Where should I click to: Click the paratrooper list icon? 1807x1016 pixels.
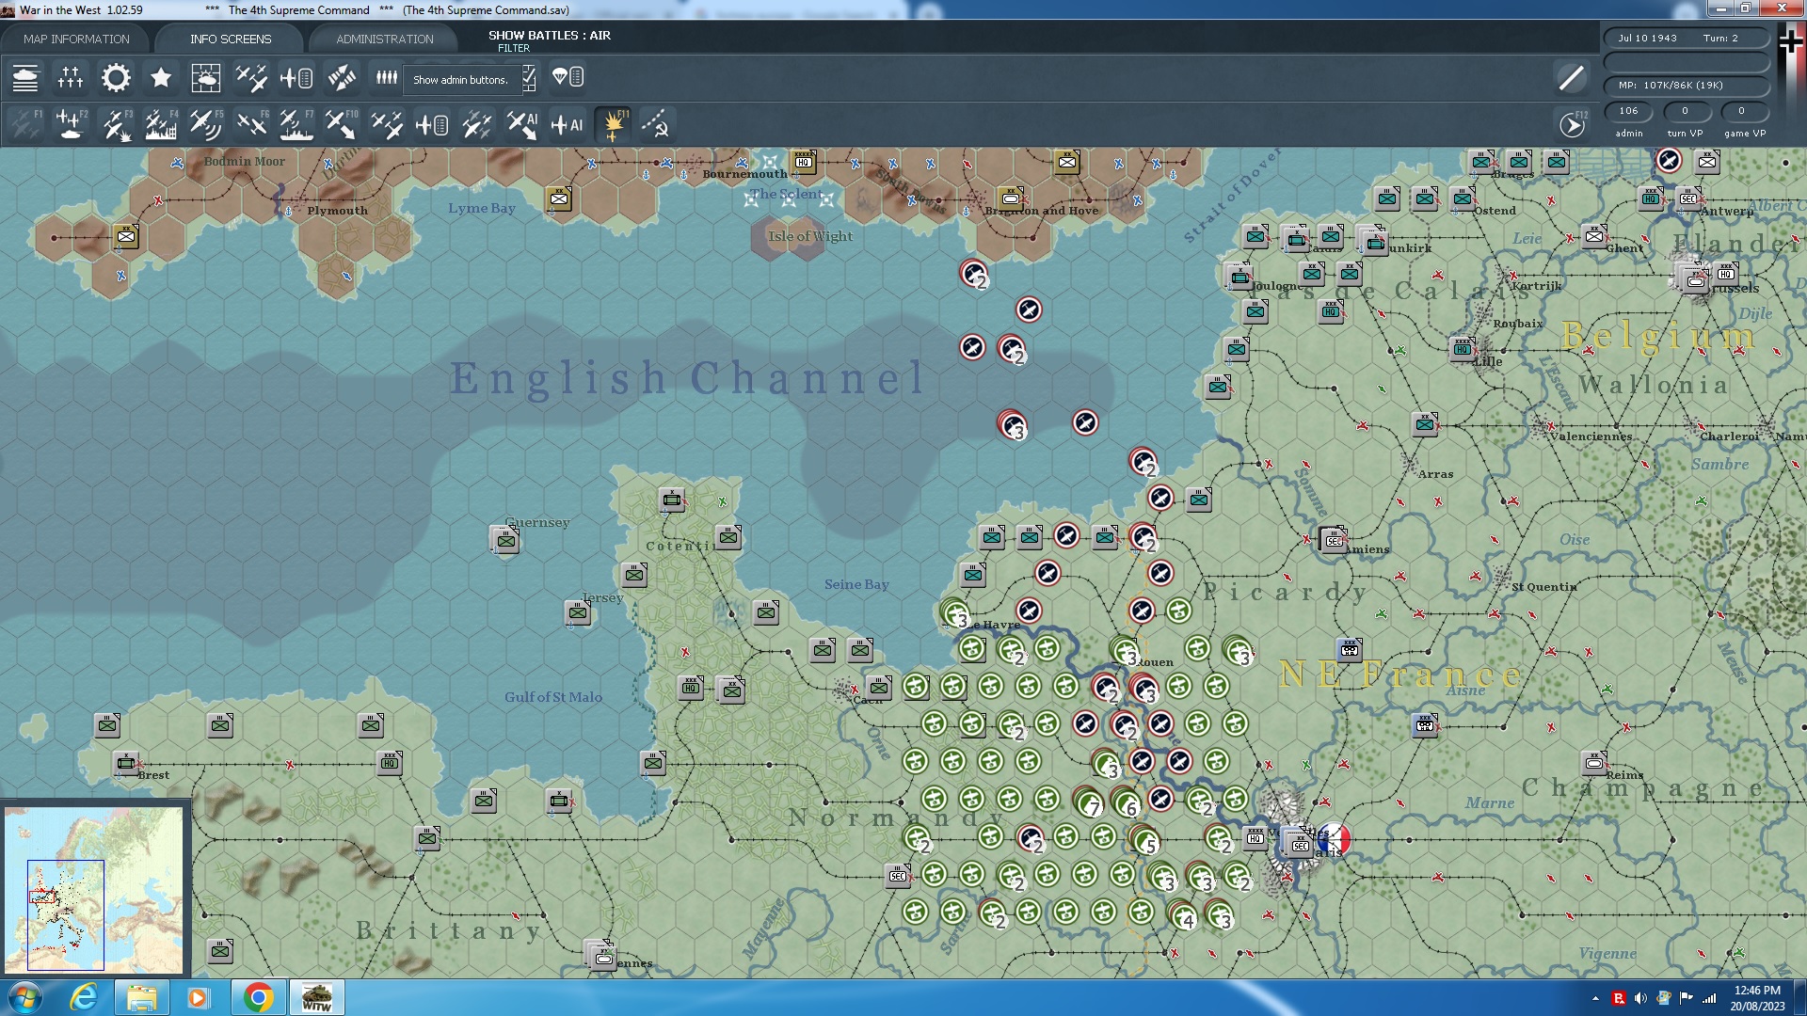point(568,77)
